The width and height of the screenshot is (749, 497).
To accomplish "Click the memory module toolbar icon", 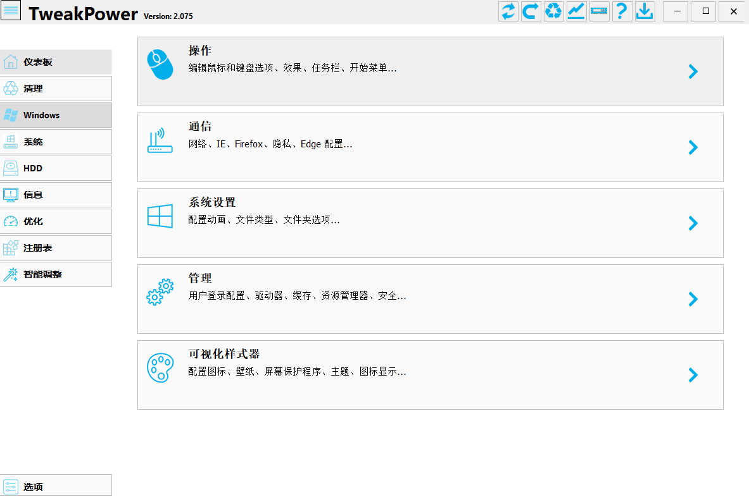I will pyautogui.click(x=599, y=11).
